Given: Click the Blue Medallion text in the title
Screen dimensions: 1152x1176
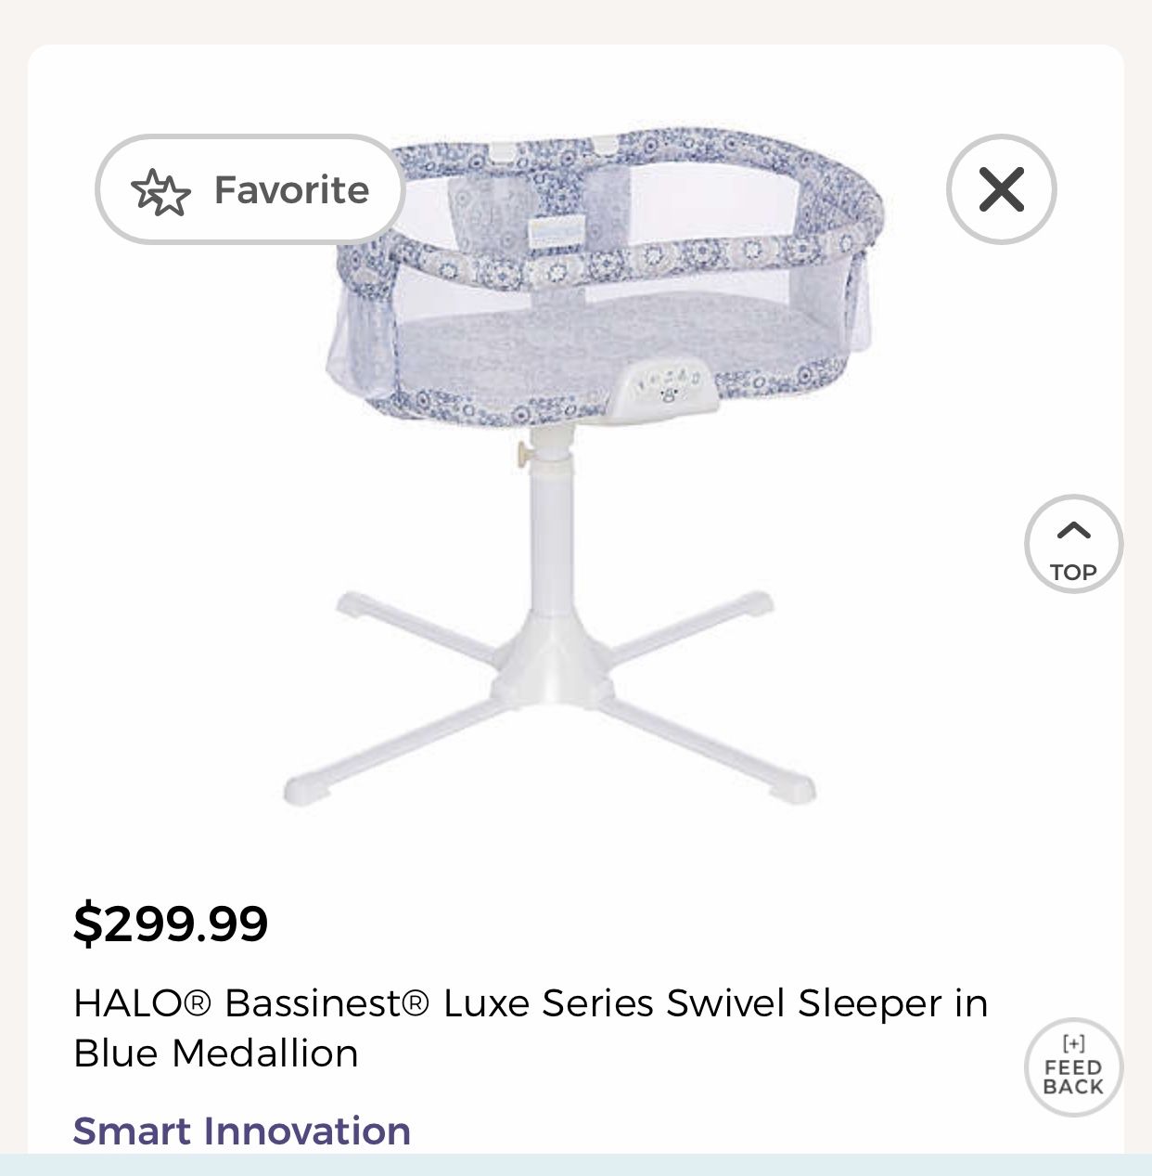Looking at the screenshot, I should (215, 1053).
